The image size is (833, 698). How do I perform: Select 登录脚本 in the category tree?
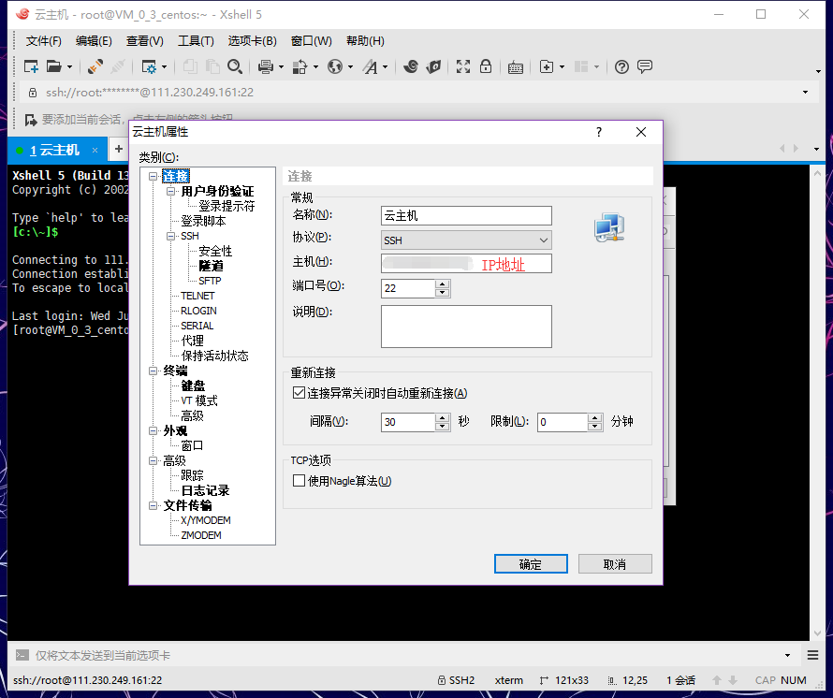(x=203, y=221)
